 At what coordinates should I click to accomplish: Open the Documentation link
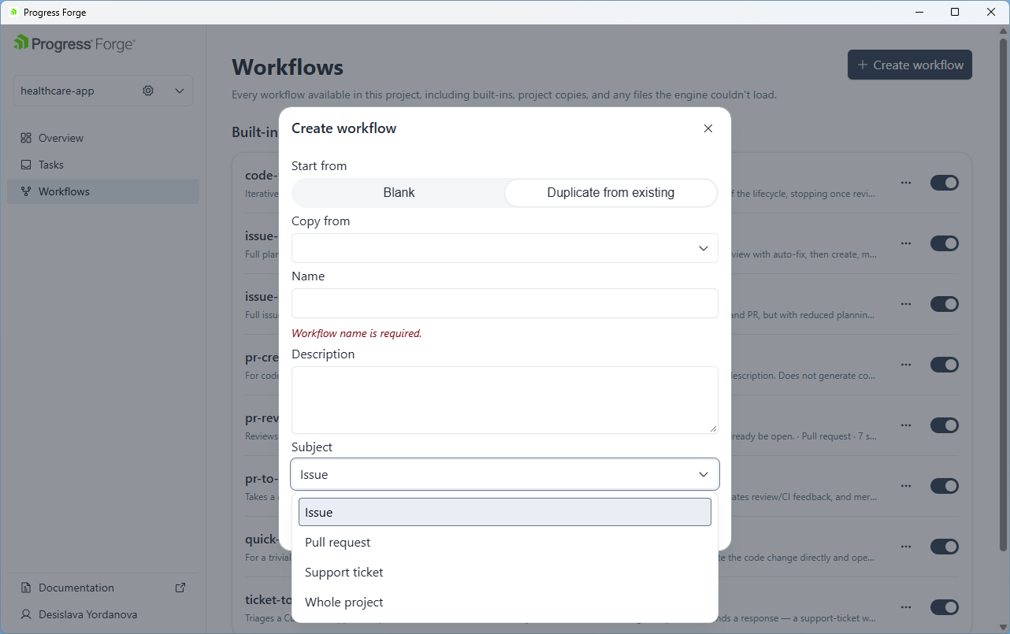103,588
